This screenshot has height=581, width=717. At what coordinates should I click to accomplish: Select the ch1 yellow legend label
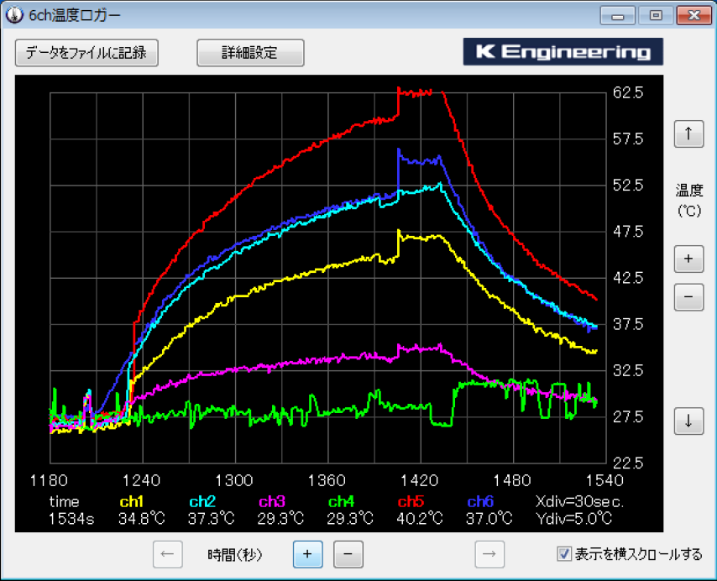pyautogui.click(x=132, y=501)
